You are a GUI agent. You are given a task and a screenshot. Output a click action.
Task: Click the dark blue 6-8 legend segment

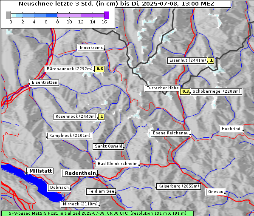click(x=52, y=15)
